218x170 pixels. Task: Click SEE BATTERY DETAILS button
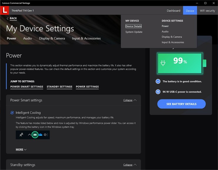coord(181,104)
